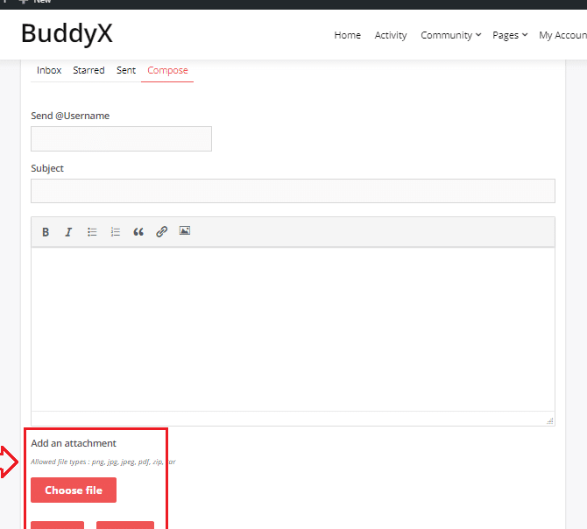
Task: Apply blockquote formatting
Action: point(138,232)
